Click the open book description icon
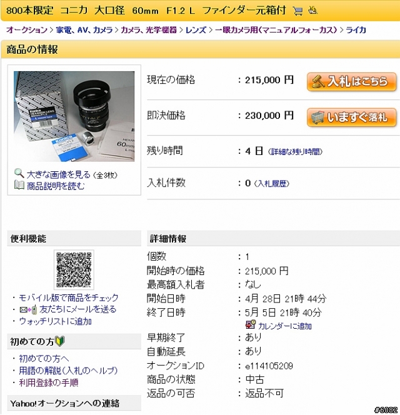Viewport: 400px width, 415px height. point(19,185)
